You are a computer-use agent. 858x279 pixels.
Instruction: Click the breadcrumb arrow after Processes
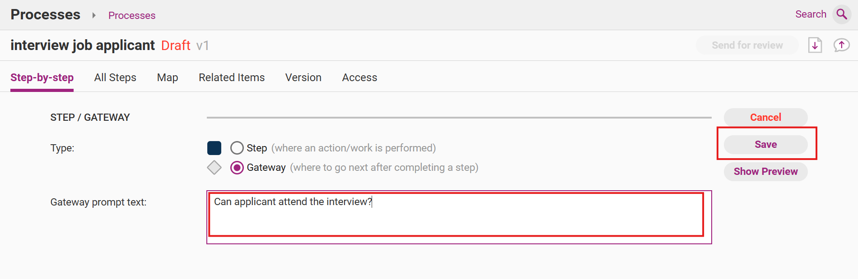[x=94, y=15]
